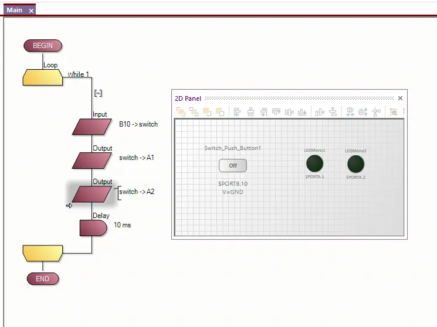437x327 pixels.
Task: Close the Main tab
Action: 31,11
